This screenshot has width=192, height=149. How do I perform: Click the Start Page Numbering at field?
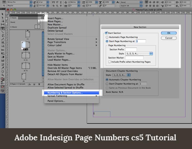click(141, 41)
